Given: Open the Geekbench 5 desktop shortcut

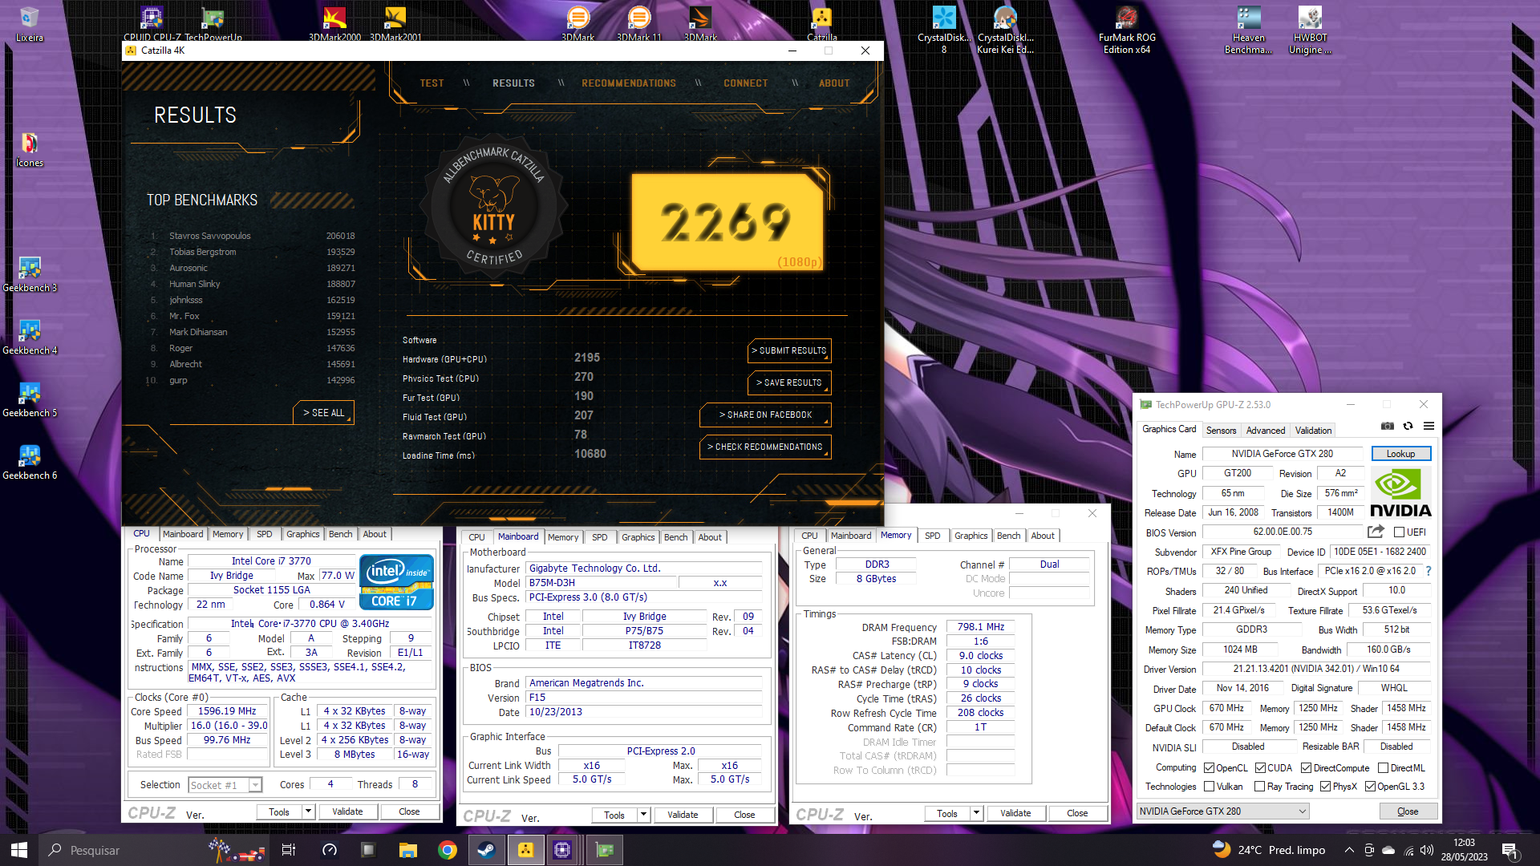Looking at the screenshot, I should pyautogui.click(x=30, y=400).
